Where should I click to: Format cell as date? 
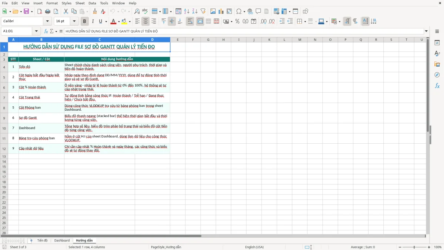click(253, 21)
